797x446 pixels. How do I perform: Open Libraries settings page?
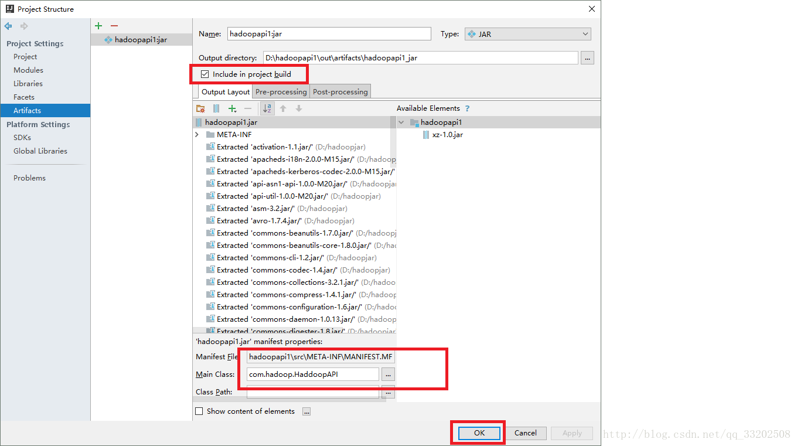(x=28, y=84)
